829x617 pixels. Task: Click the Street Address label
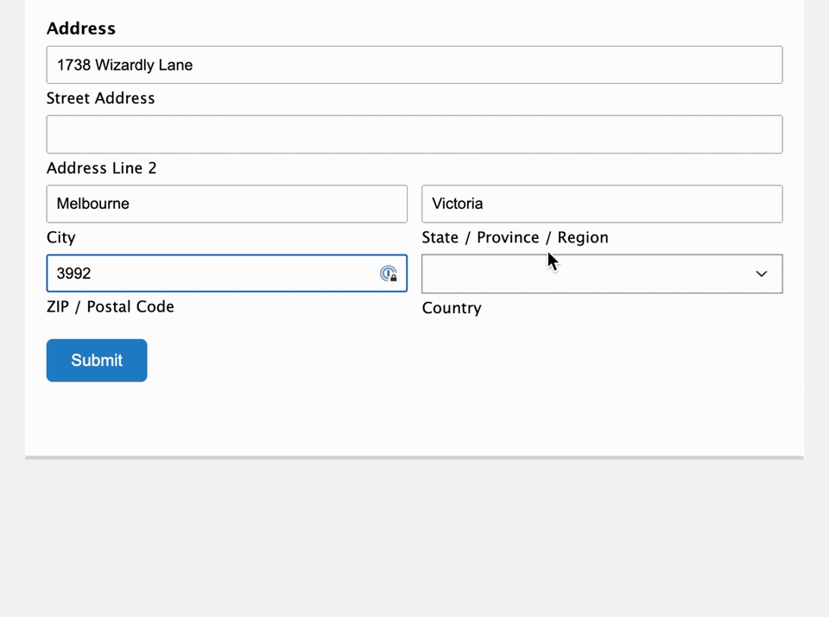coord(100,98)
